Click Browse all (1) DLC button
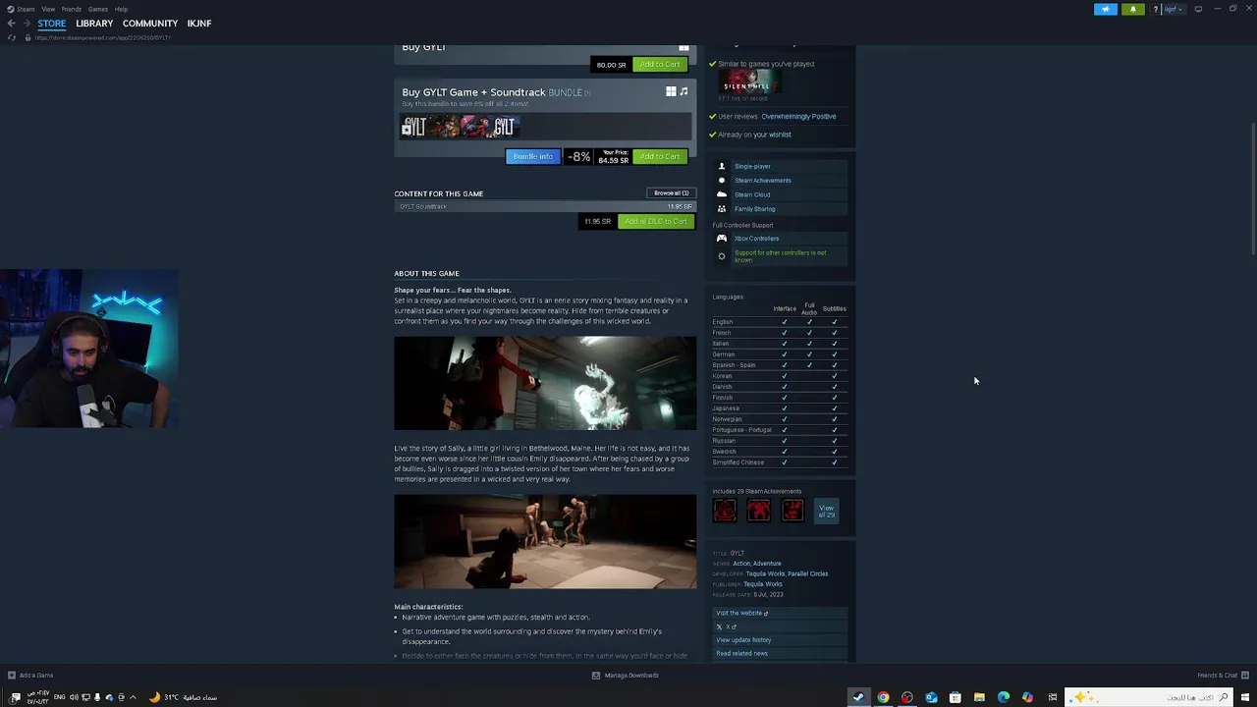1257x707 pixels. tap(672, 193)
